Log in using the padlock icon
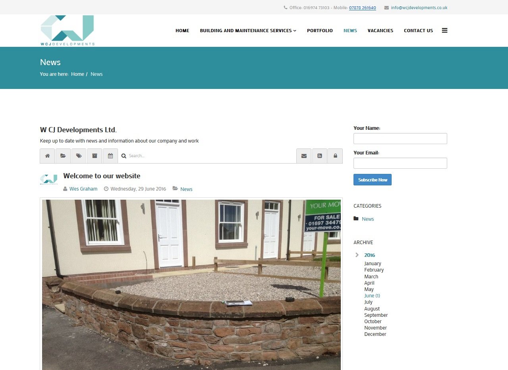Viewport: 508px width, 370px height. [x=335, y=156]
